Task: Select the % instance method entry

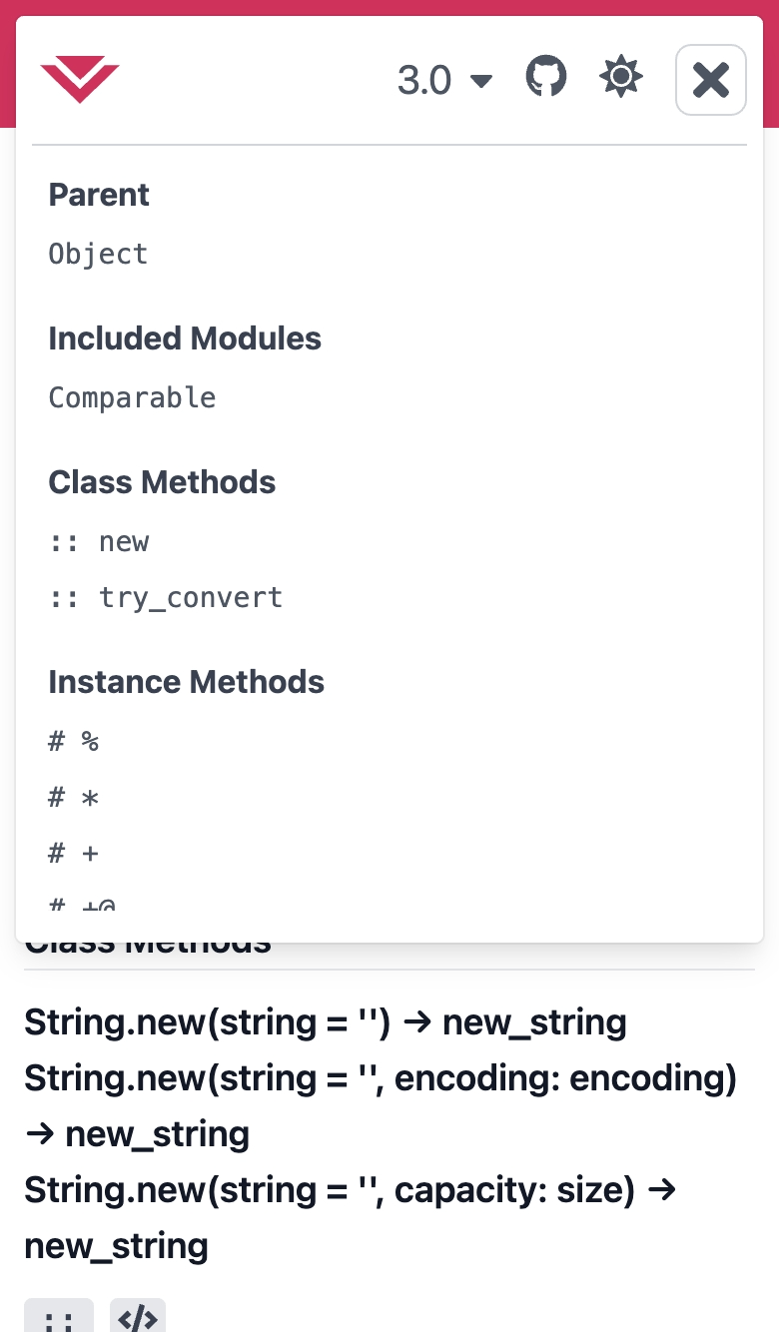Action: pyautogui.click(x=74, y=741)
